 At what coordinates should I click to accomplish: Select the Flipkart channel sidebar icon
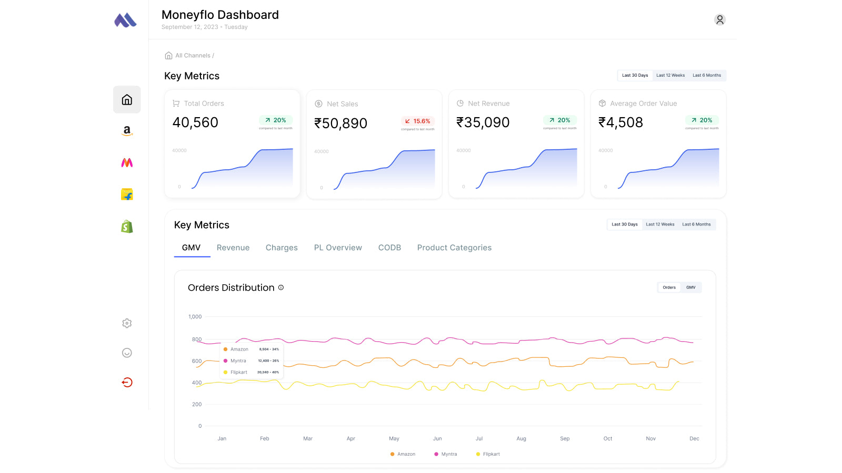(127, 194)
